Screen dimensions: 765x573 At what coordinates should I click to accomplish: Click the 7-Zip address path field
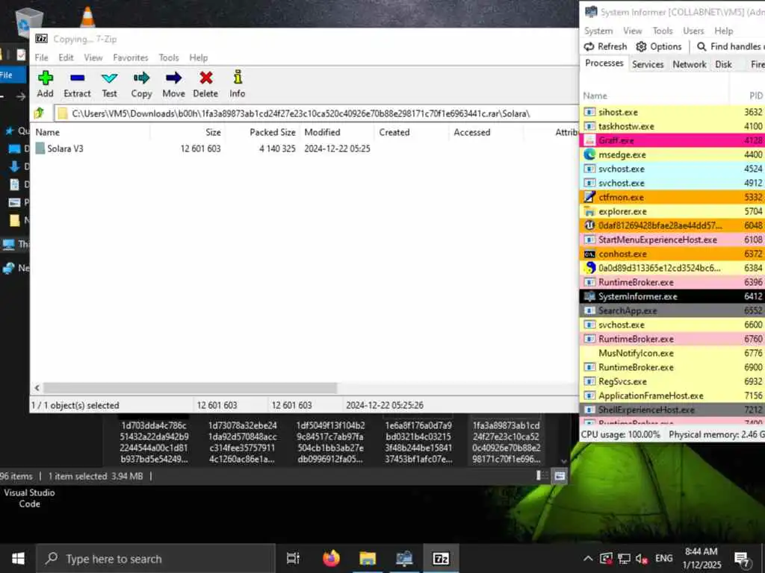click(x=316, y=113)
